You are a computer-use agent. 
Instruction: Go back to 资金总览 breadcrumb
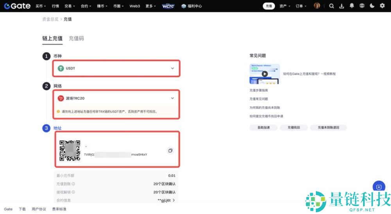[x=50, y=19]
